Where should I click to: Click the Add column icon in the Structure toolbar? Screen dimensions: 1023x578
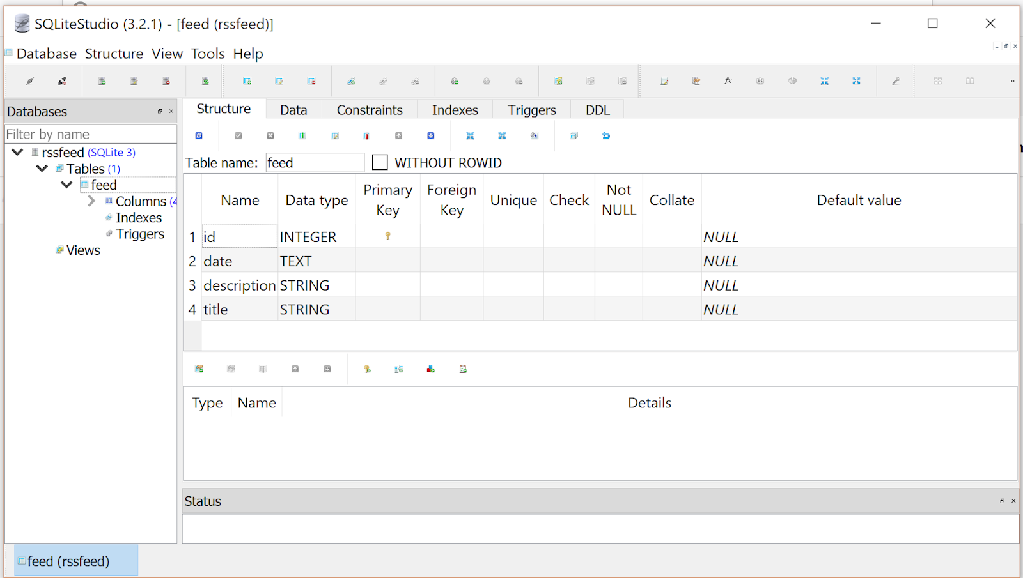coord(302,135)
